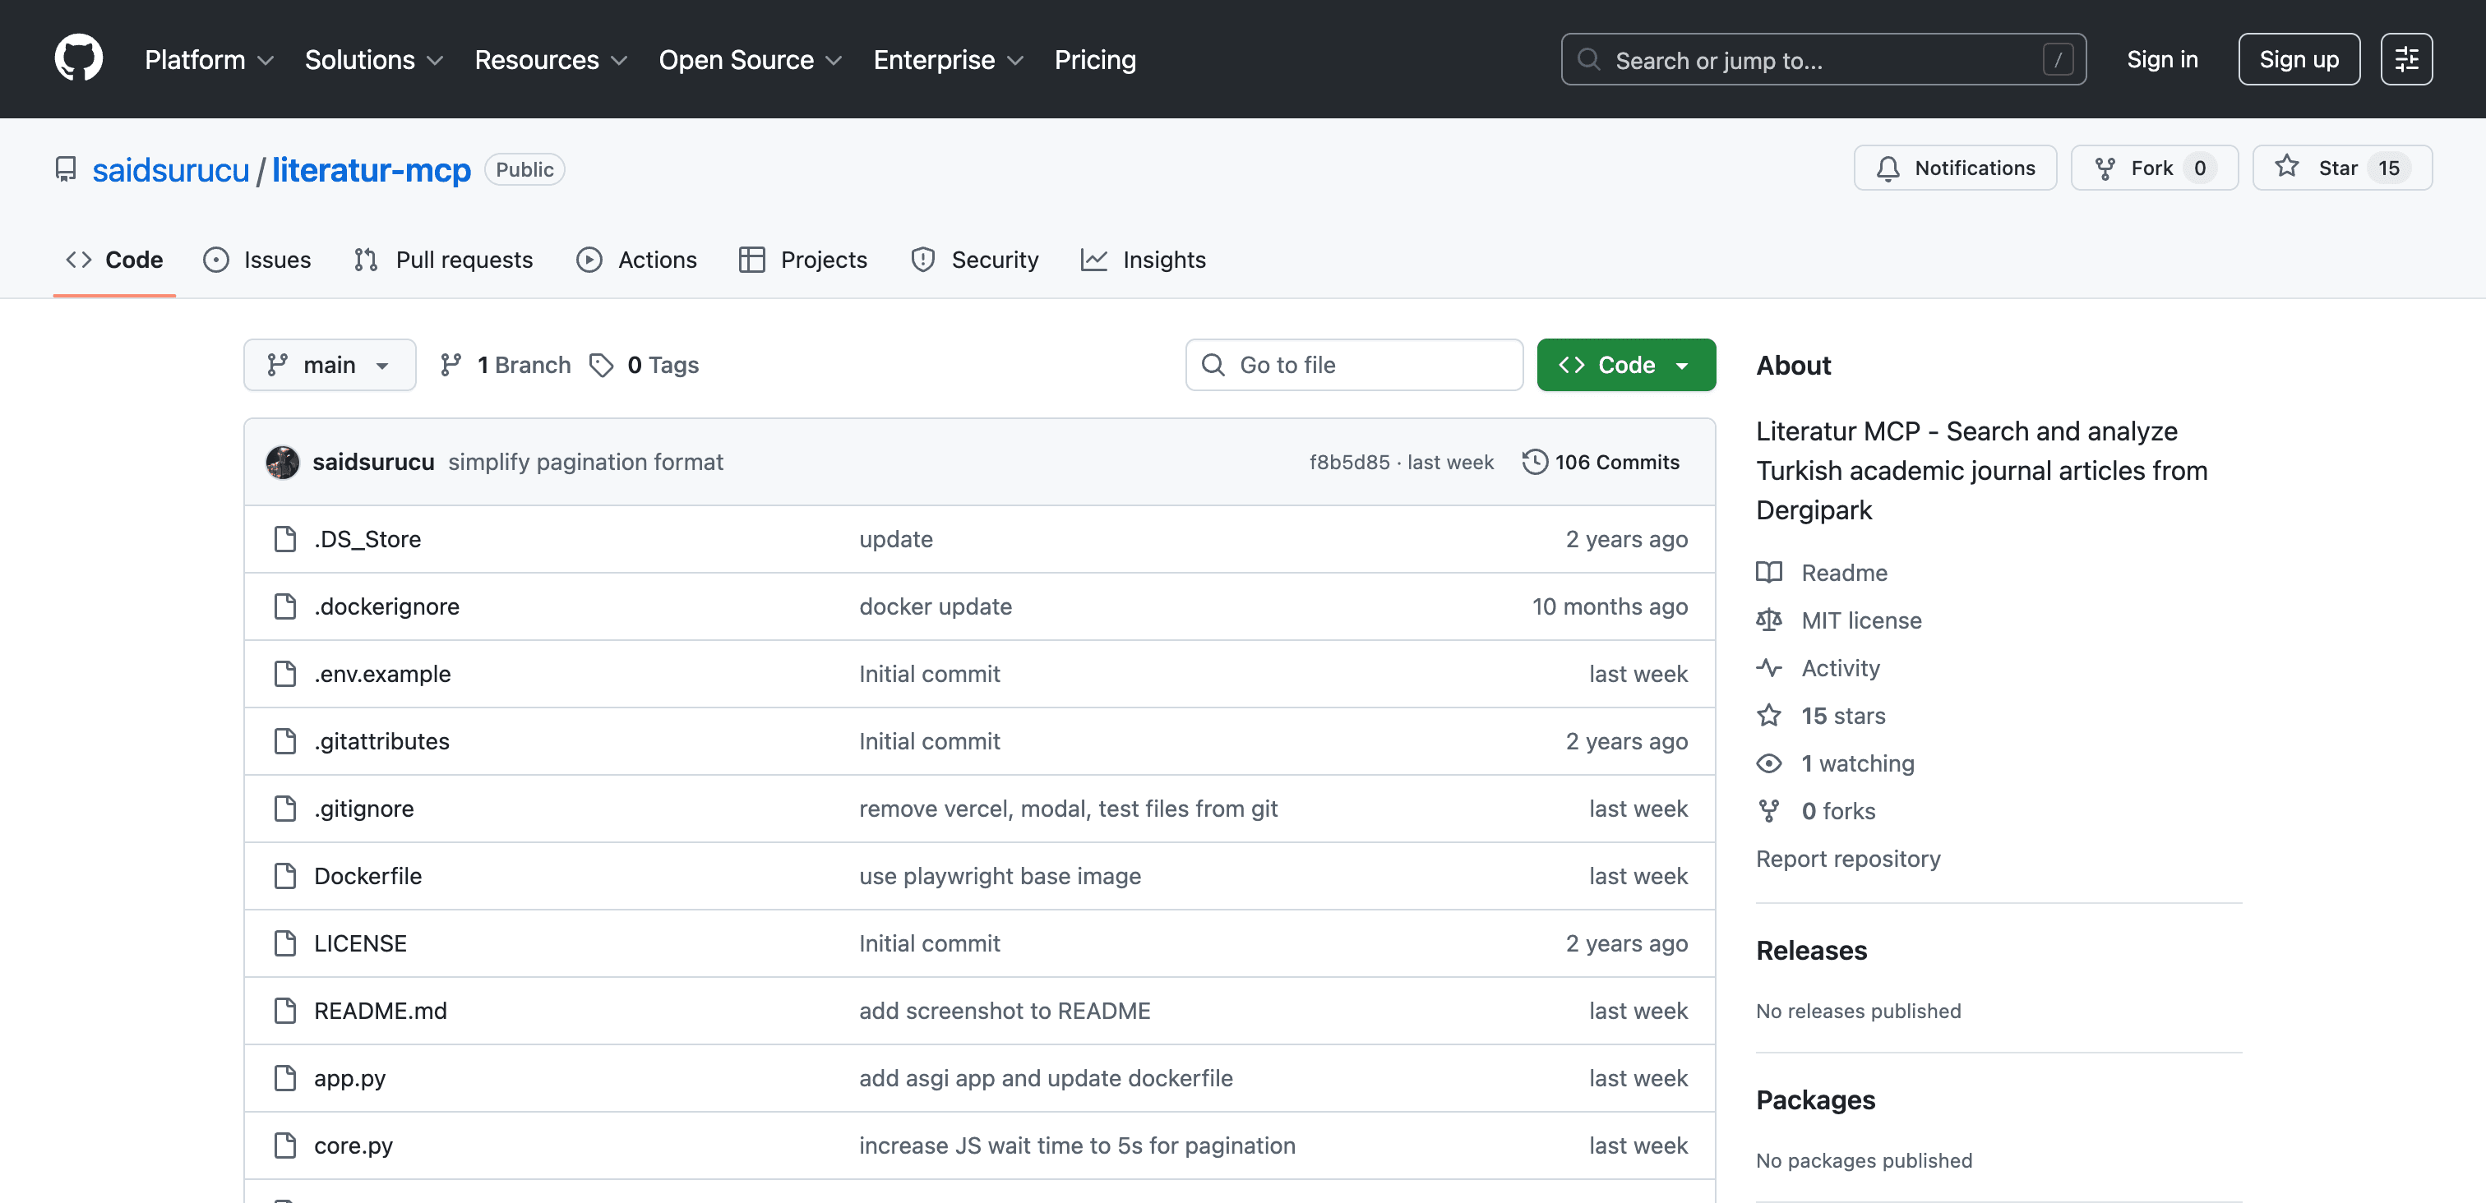Viewport: 2486px width, 1203px height.
Task: Click 'increase JS wait time to 5s' commit
Action: pos(1077,1145)
